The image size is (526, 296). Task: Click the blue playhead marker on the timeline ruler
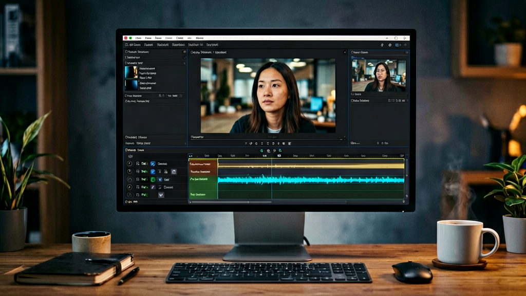tap(279, 156)
